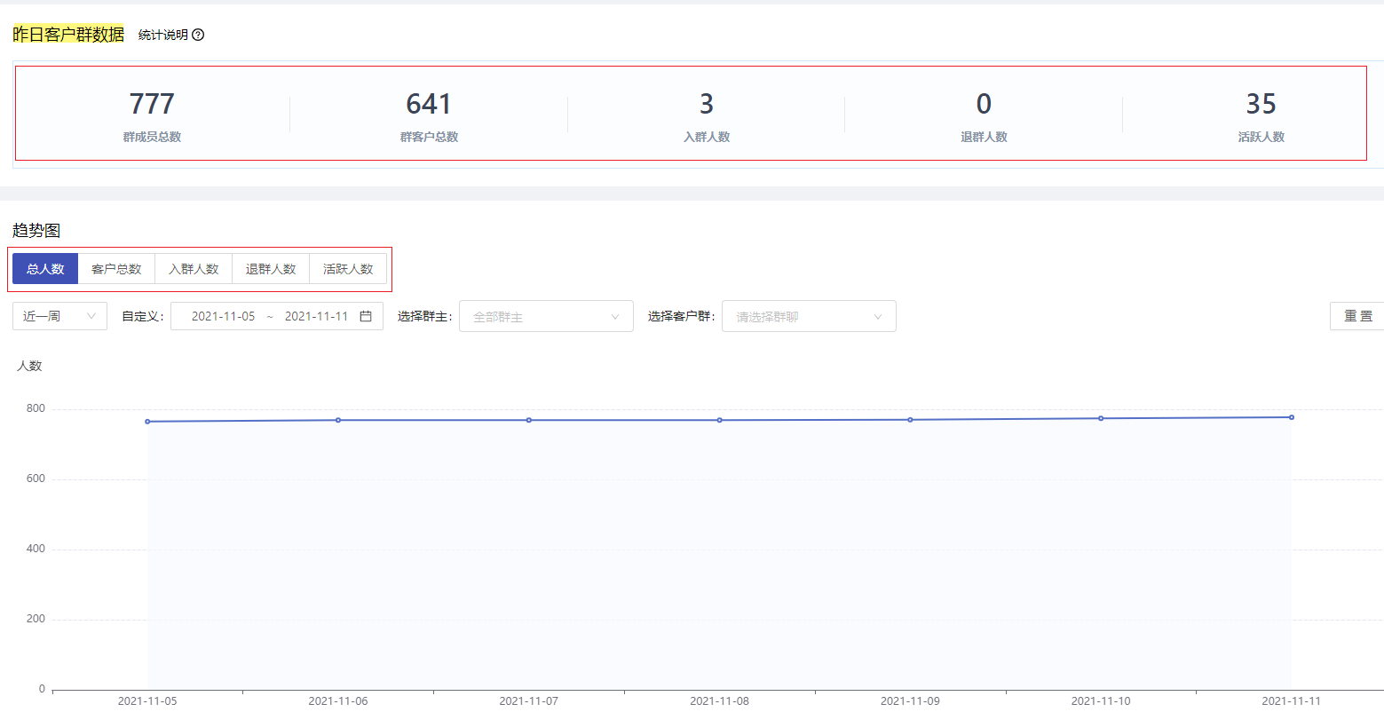Expand the 近一周 period dropdown
The height and width of the screenshot is (712, 1384).
pyautogui.click(x=59, y=316)
